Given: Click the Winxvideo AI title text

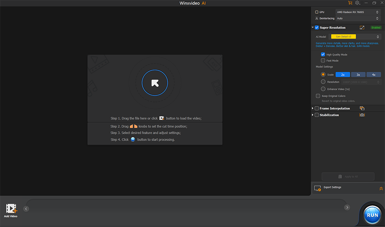Looking at the screenshot, I should coord(192,3).
